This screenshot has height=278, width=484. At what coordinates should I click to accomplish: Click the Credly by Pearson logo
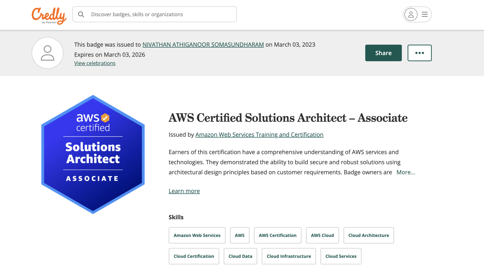tap(49, 16)
